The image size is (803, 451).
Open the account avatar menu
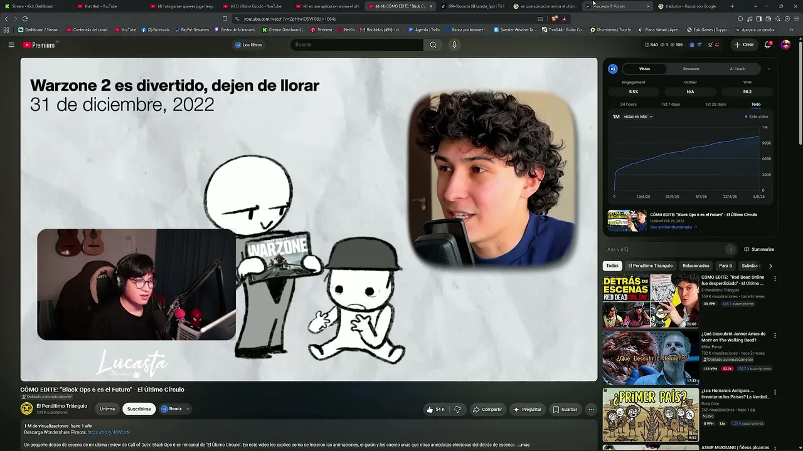785,45
